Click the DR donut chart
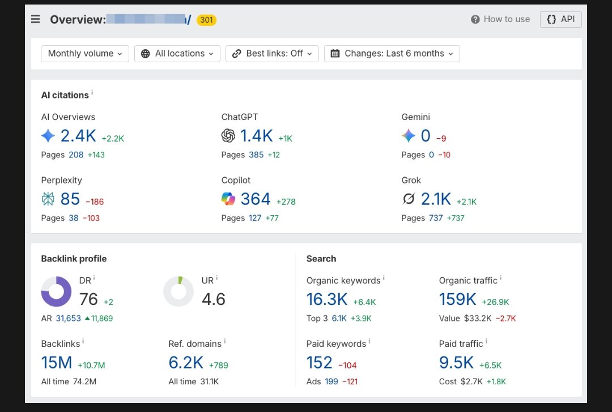This screenshot has height=412, width=612. tap(57, 291)
